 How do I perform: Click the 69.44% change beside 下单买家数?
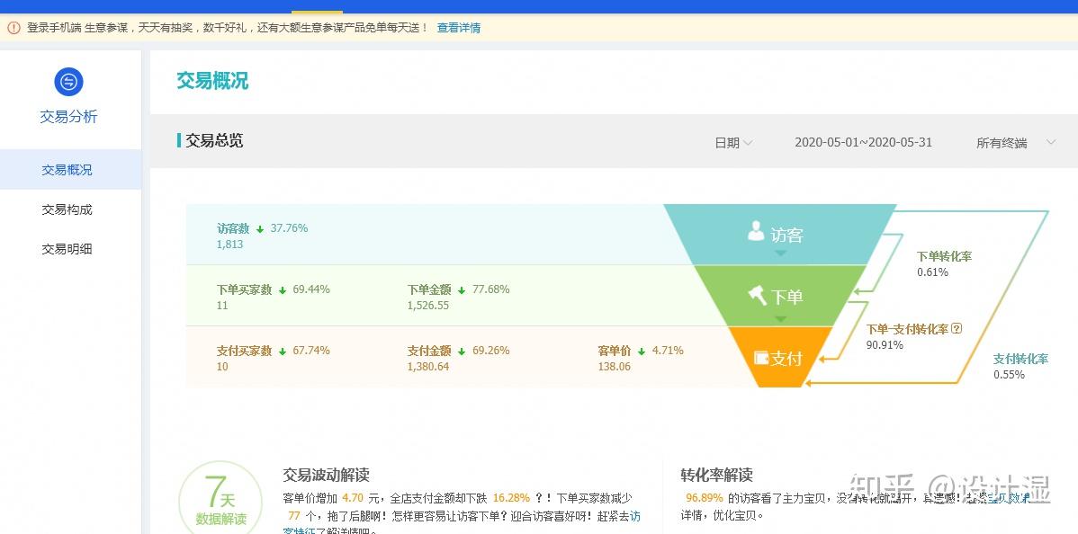click(x=311, y=289)
